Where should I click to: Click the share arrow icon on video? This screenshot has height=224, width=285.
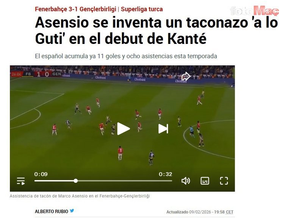pyautogui.click(x=186, y=76)
